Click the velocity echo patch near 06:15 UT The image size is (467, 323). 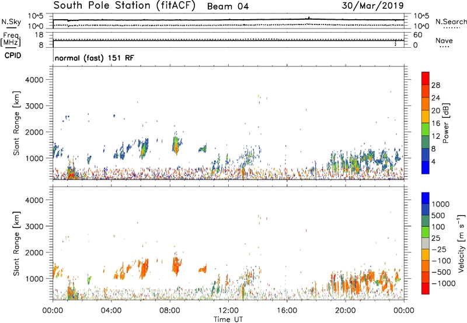[144, 268]
